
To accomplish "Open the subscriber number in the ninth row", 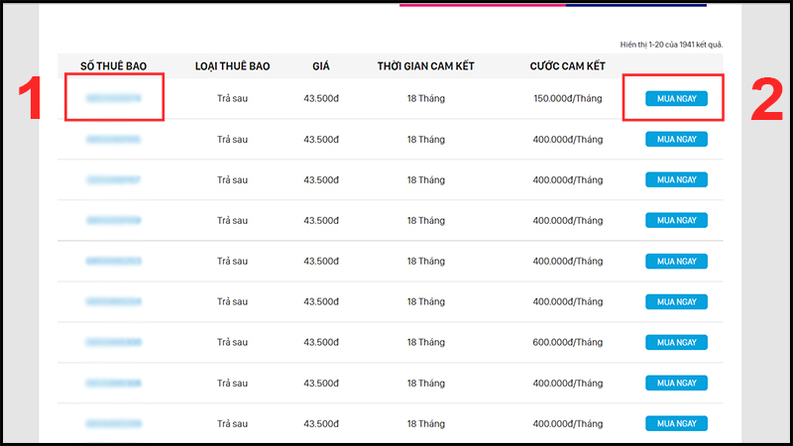I will click(x=113, y=423).
